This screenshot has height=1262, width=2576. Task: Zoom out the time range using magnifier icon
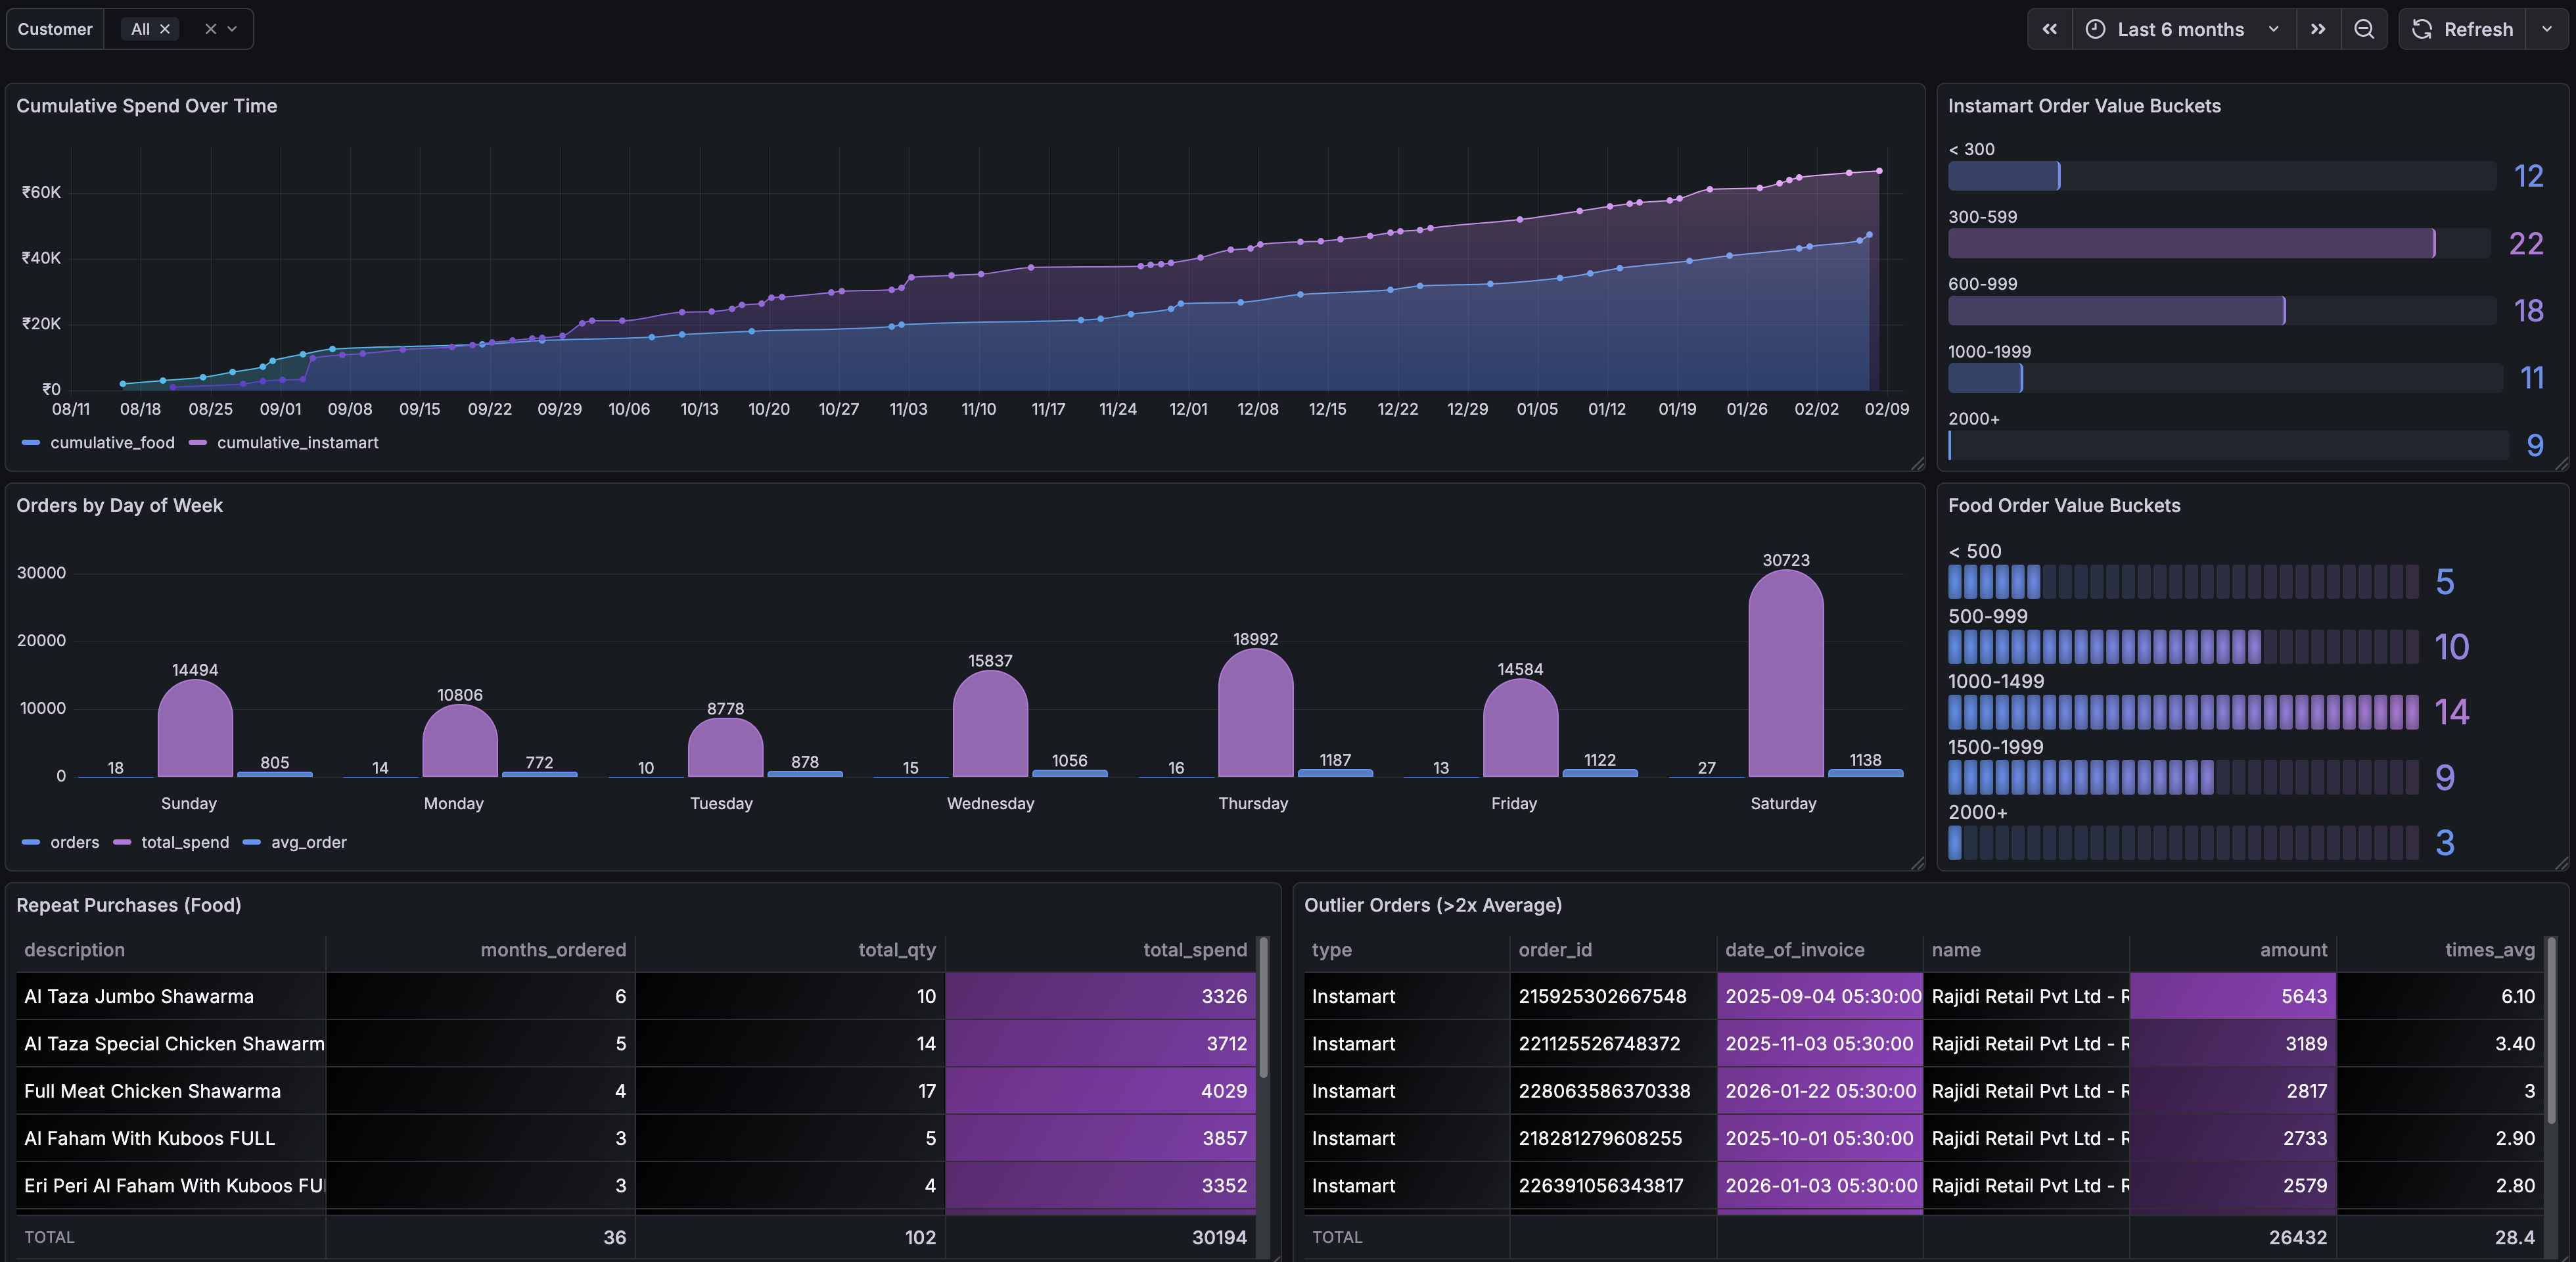[x=2364, y=29]
